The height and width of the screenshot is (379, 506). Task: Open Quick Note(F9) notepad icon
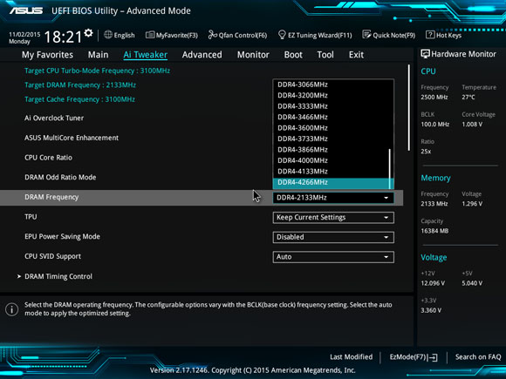tap(366, 35)
